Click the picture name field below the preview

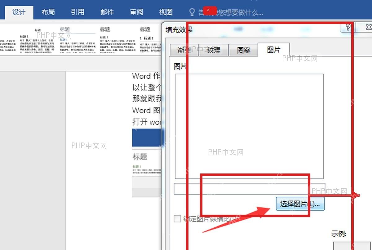point(250,189)
